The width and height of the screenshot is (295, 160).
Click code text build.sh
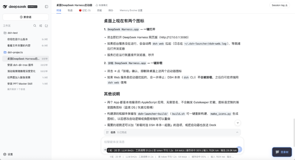[178, 114]
